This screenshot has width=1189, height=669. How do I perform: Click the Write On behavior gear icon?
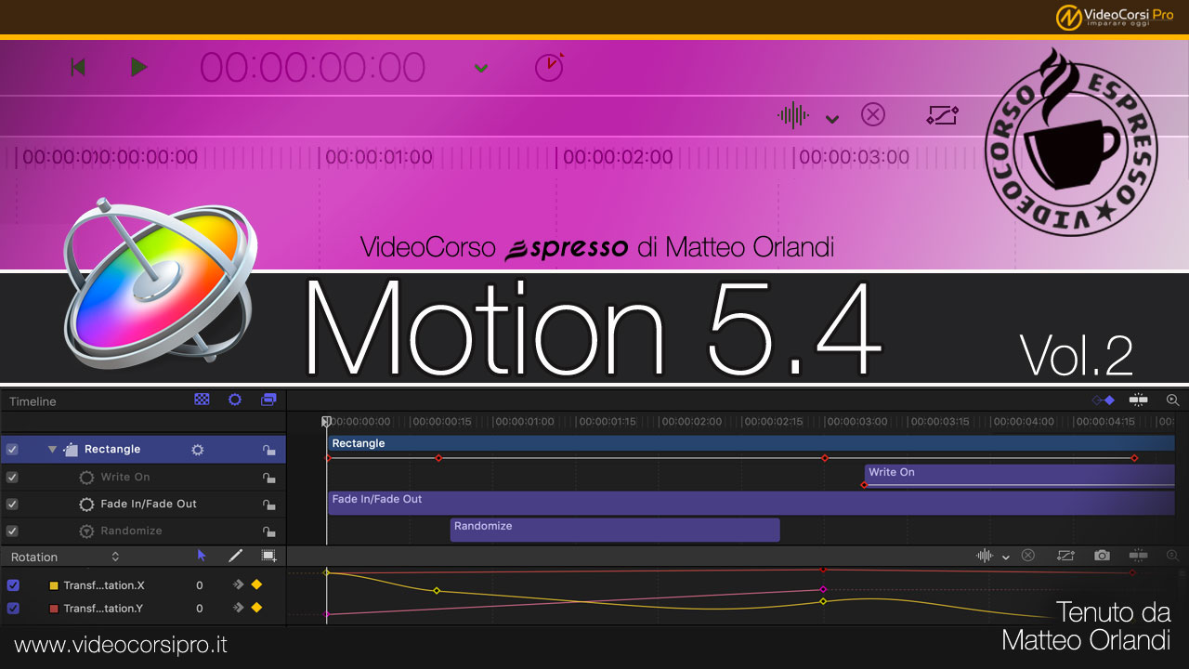[x=86, y=478]
